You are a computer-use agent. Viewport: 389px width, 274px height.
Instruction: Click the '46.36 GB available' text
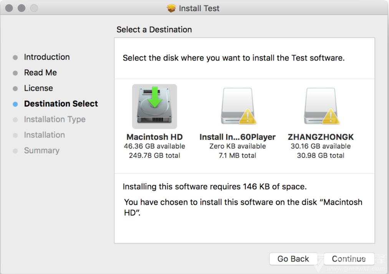tap(154, 146)
